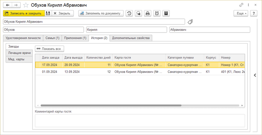Click Показать все button
262x135 pixels.
pyautogui.click(x=49, y=49)
